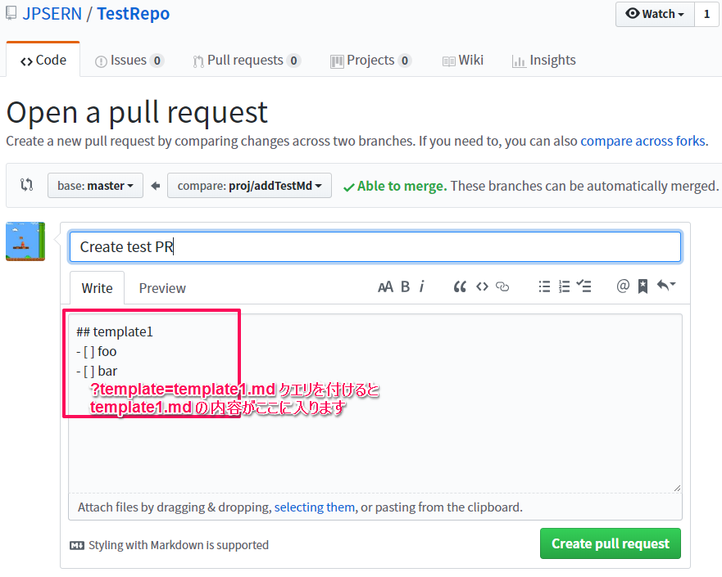The height and width of the screenshot is (577, 722).
Task: Click the header text size icon
Action: [x=385, y=287]
